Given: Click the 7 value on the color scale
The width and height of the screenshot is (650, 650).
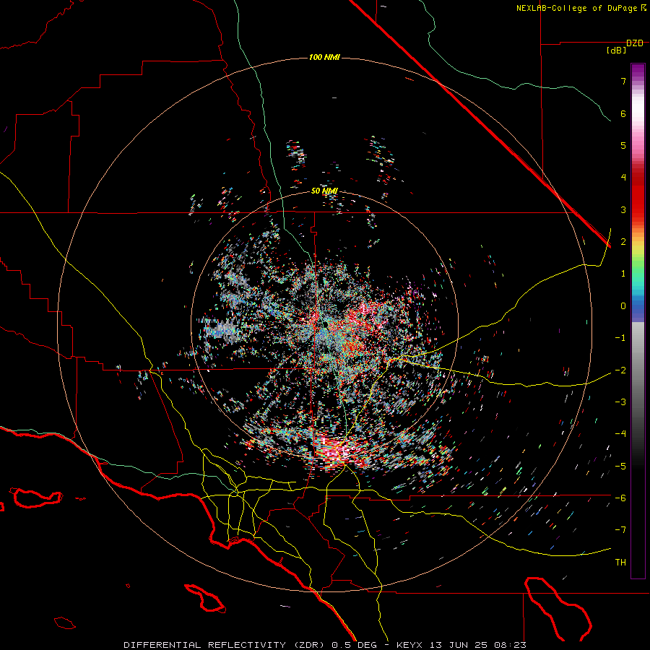Looking at the screenshot, I should pyautogui.click(x=623, y=81).
